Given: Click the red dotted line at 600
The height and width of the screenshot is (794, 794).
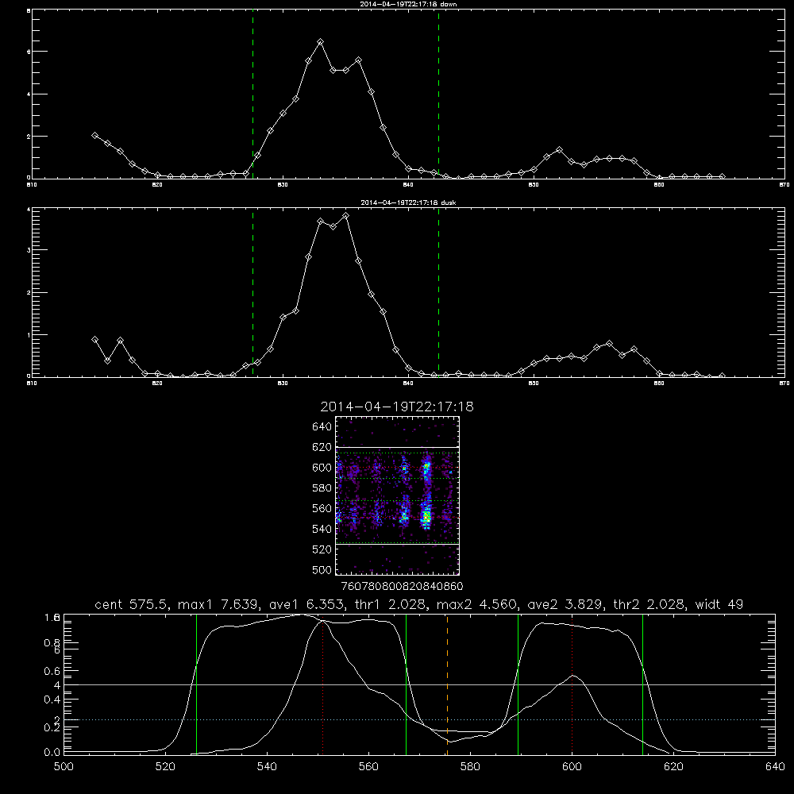Looking at the screenshot, I should (x=572, y=684).
